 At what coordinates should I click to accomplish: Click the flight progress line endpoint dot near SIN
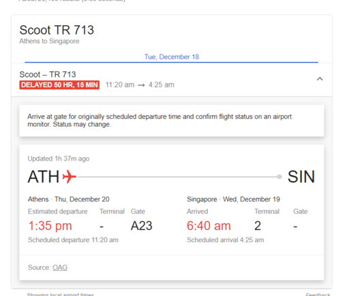point(280,177)
